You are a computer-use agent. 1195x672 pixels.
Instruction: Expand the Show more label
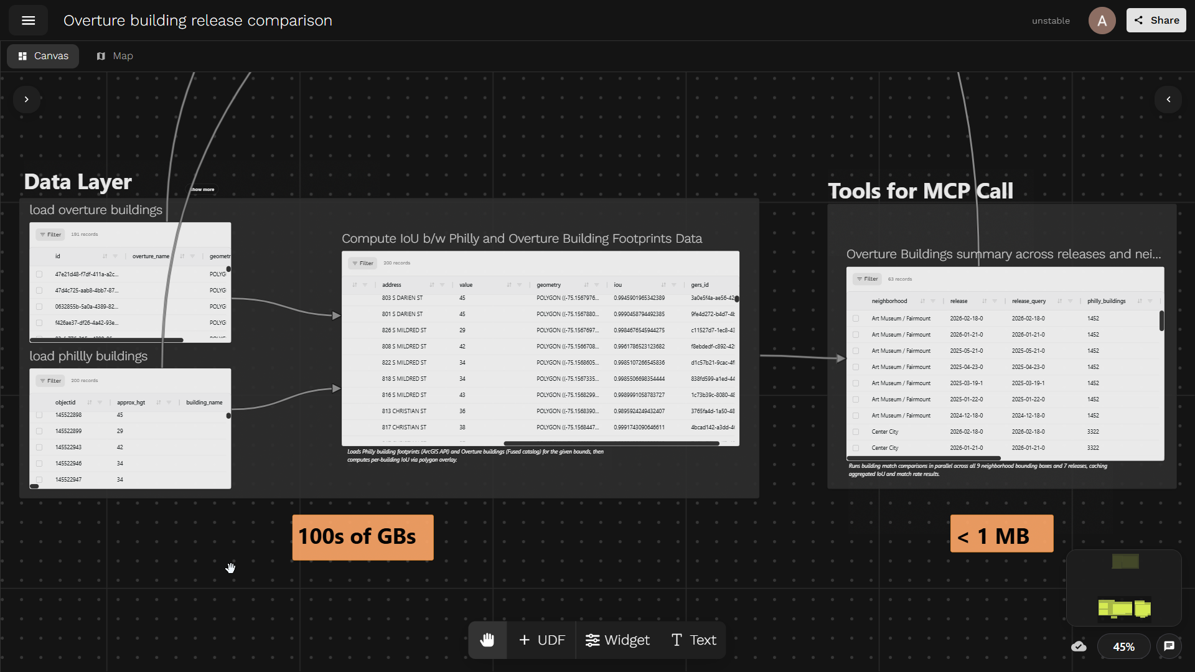point(203,190)
